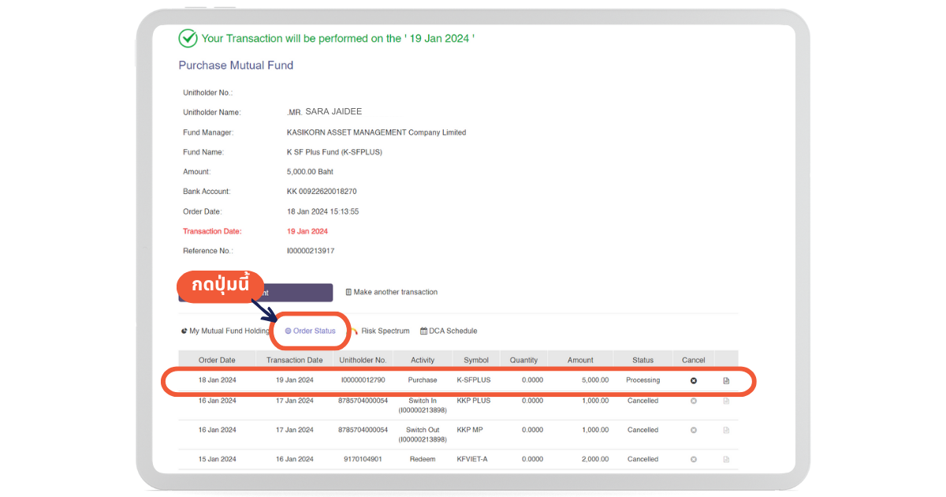Screen dimensions: 946x497
Task: Open document icon for KKP PLUS order
Action: (x=726, y=401)
